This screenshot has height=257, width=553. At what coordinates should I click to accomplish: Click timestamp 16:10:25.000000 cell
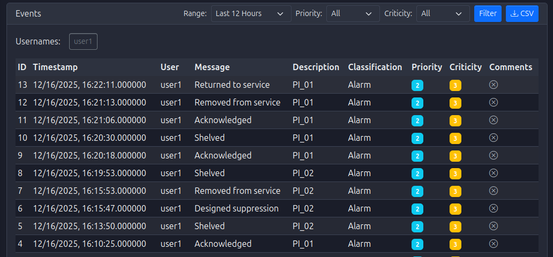[x=89, y=244]
